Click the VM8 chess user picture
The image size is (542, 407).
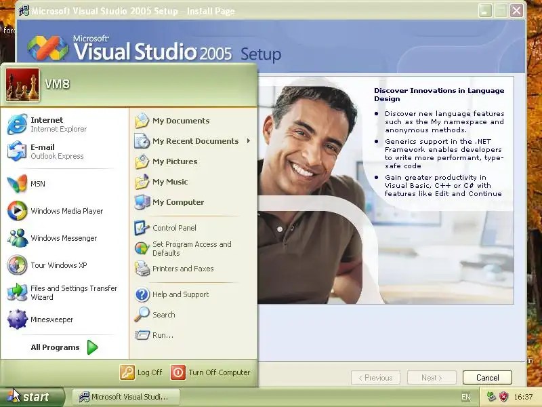pos(22,85)
